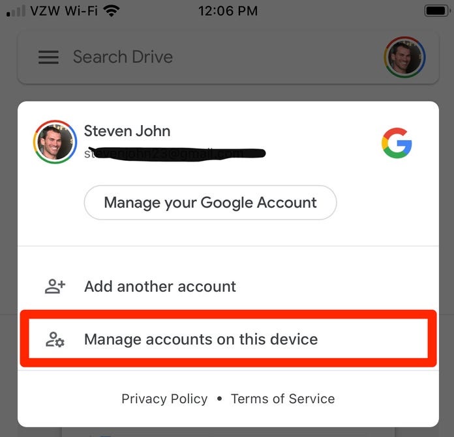Tap the battery indicator icon

click(x=437, y=11)
